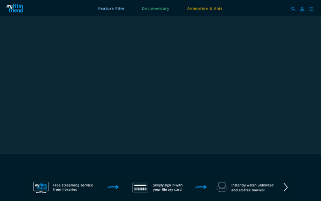Image resolution: width=321 pixels, height=201 pixels.
Task: Click 'Simply sign in with your library card'
Action: pos(167,187)
